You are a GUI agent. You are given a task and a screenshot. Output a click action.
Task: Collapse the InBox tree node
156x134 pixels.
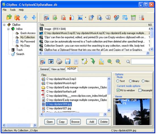[x=8, y=29]
